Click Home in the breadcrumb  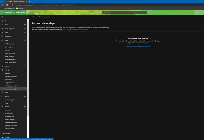34,17
